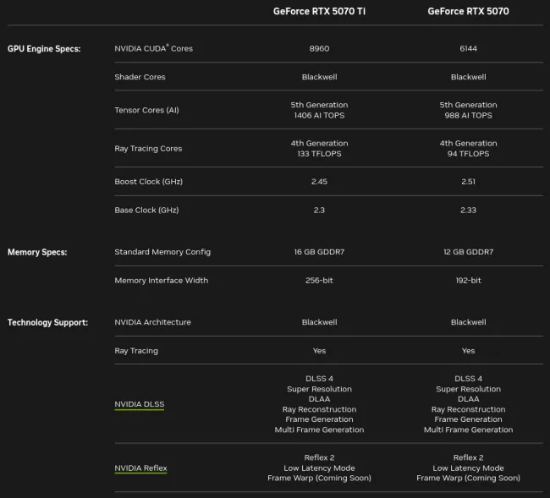
Task: Click the Boost Clock (GHz) row label
Action: point(148,182)
